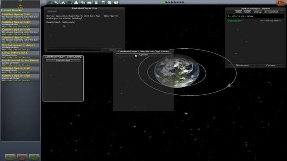The height and width of the screenshot is (161, 287).
Task: Open DarkMultiPlayer Options
Action: point(271,65)
